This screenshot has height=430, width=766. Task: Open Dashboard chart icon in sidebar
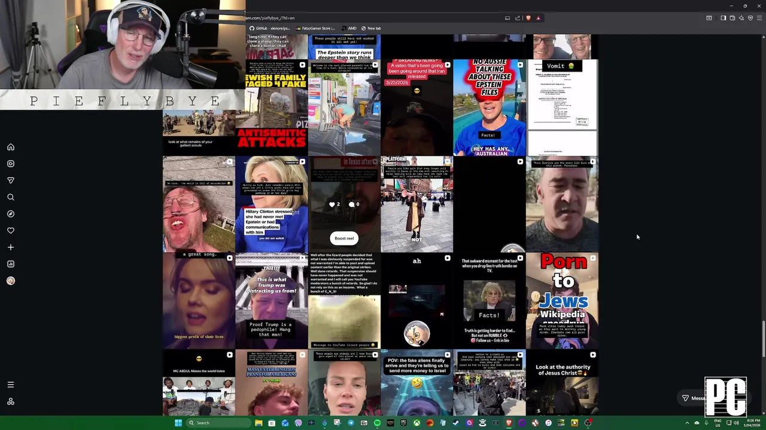pyautogui.click(x=11, y=264)
